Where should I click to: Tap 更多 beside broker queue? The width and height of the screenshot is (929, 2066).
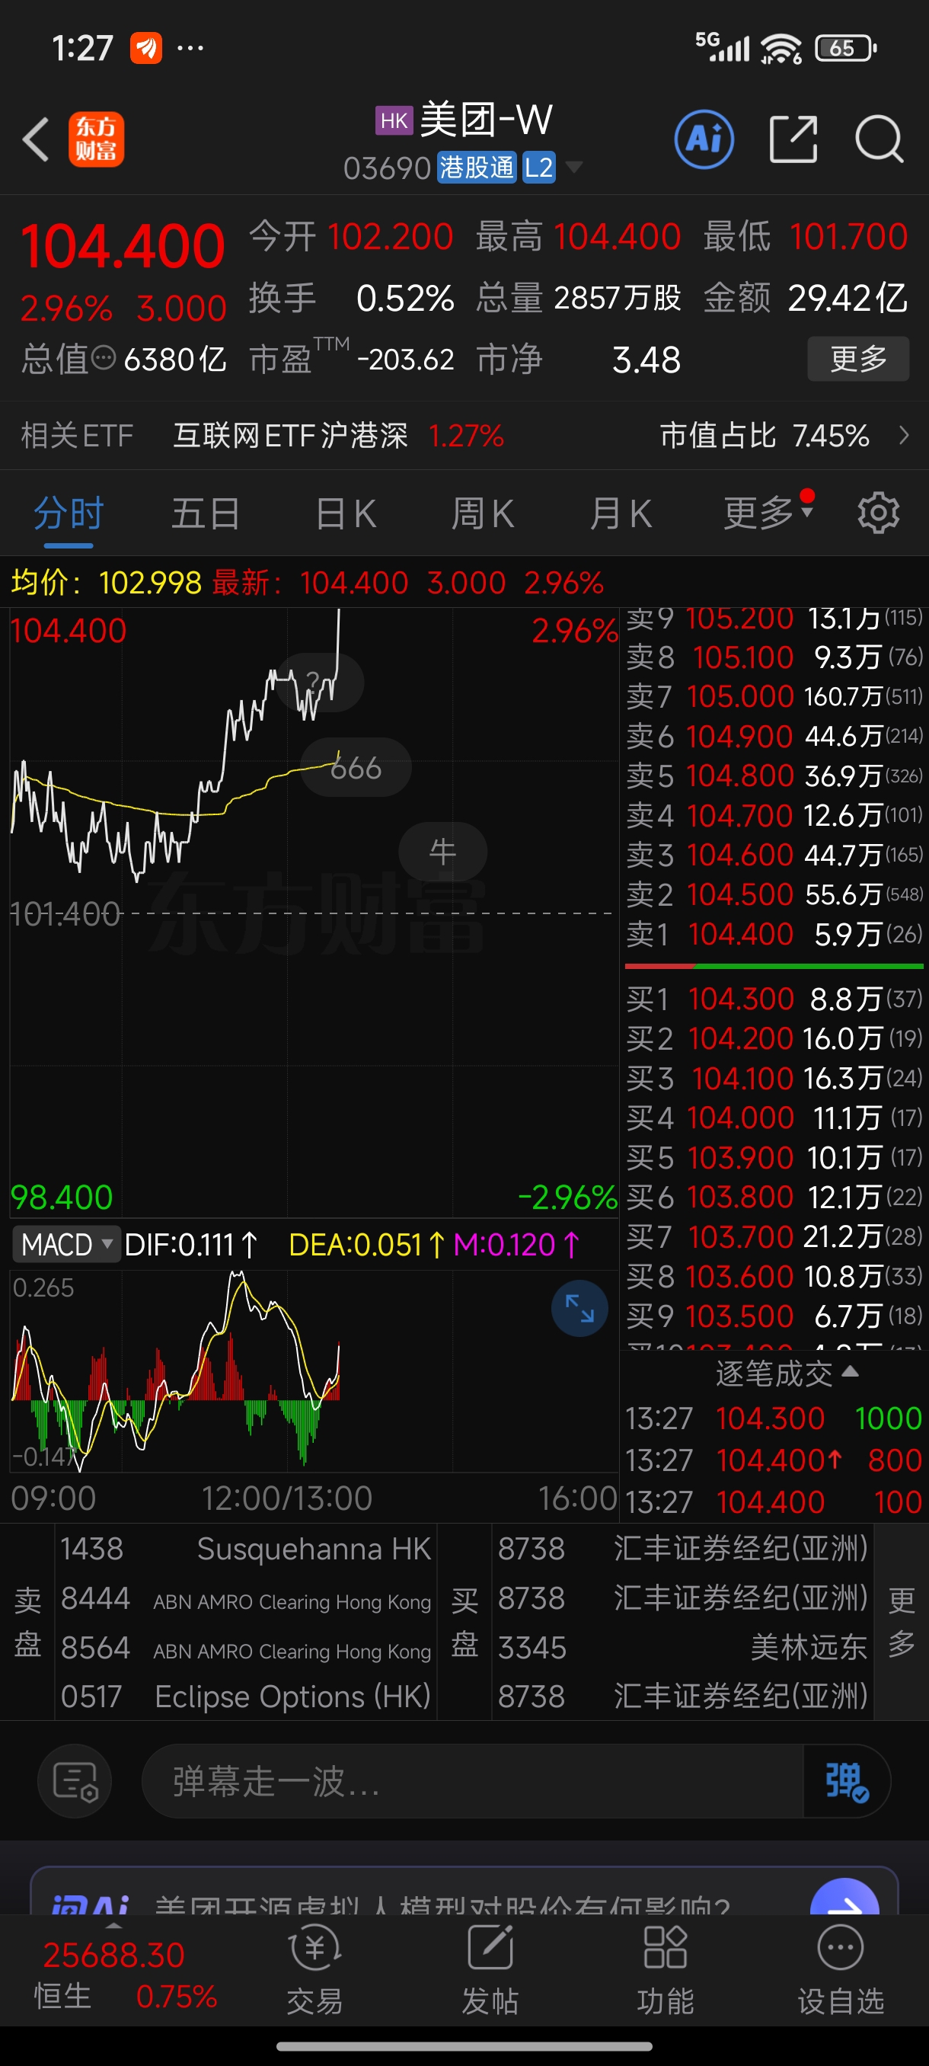[901, 1621]
